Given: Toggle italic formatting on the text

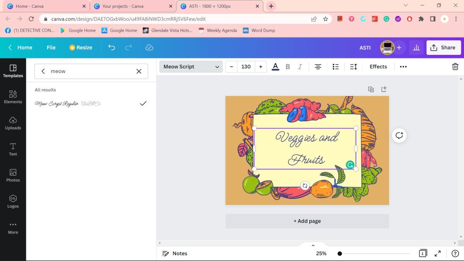Looking at the screenshot, I should coord(300,66).
